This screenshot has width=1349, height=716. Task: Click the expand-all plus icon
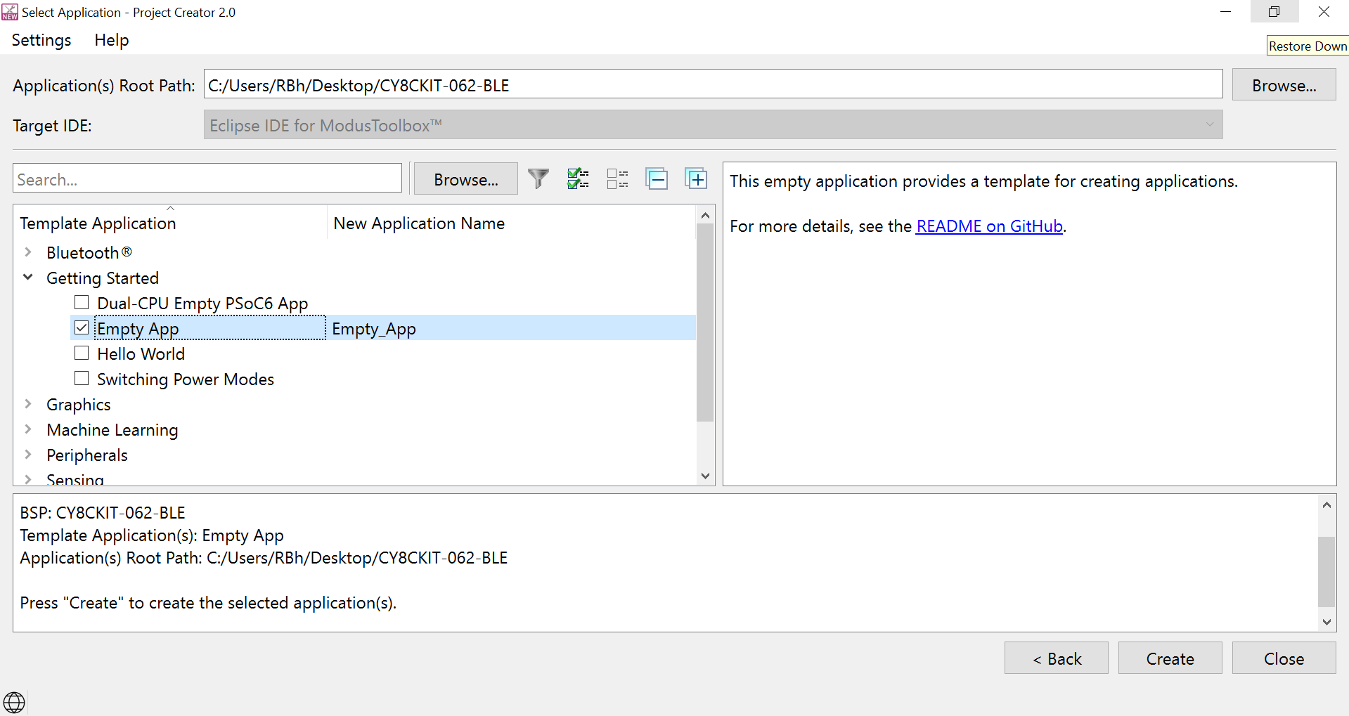click(696, 179)
